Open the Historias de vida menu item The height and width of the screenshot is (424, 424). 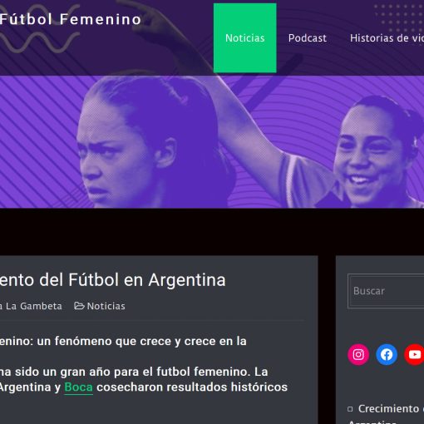point(387,38)
